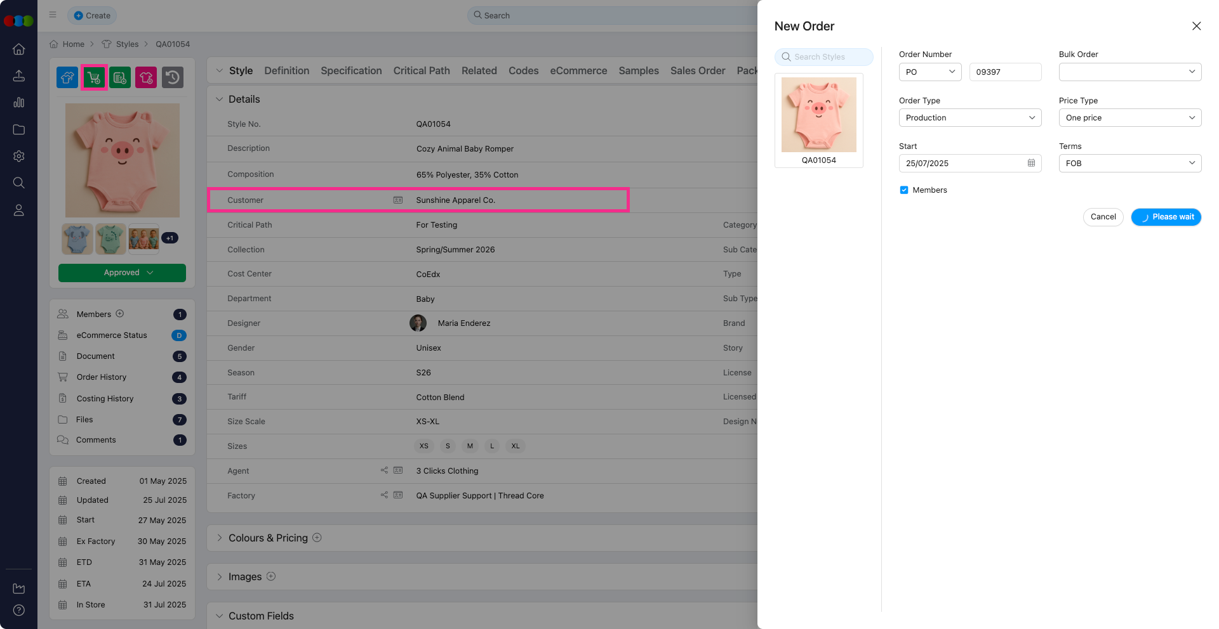Click the calendar icon in Start date field
The width and height of the screenshot is (1219, 629).
(x=1031, y=164)
